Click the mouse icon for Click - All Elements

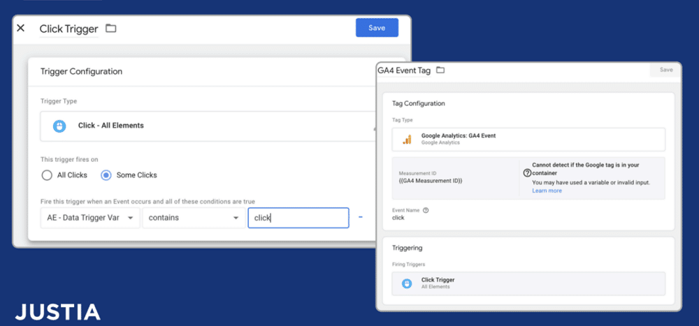coord(59,126)
